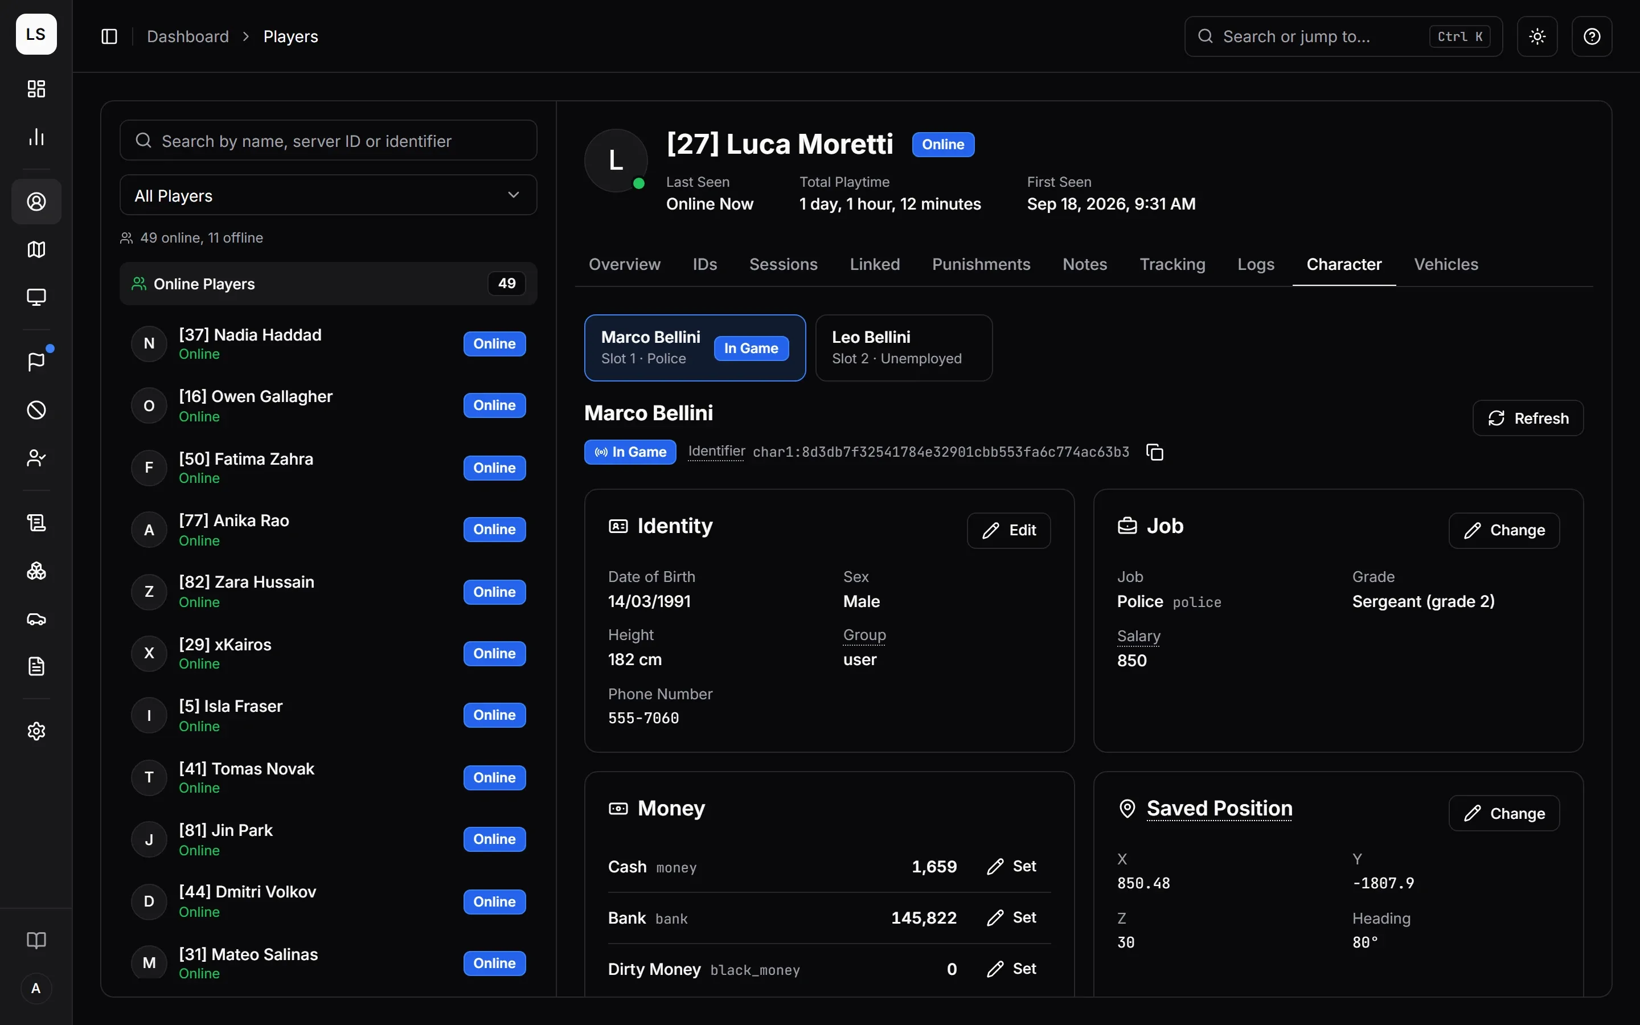Open the flag reports icon with notification dot
Screen dimensions: 1640x1025
coord(36,362)
